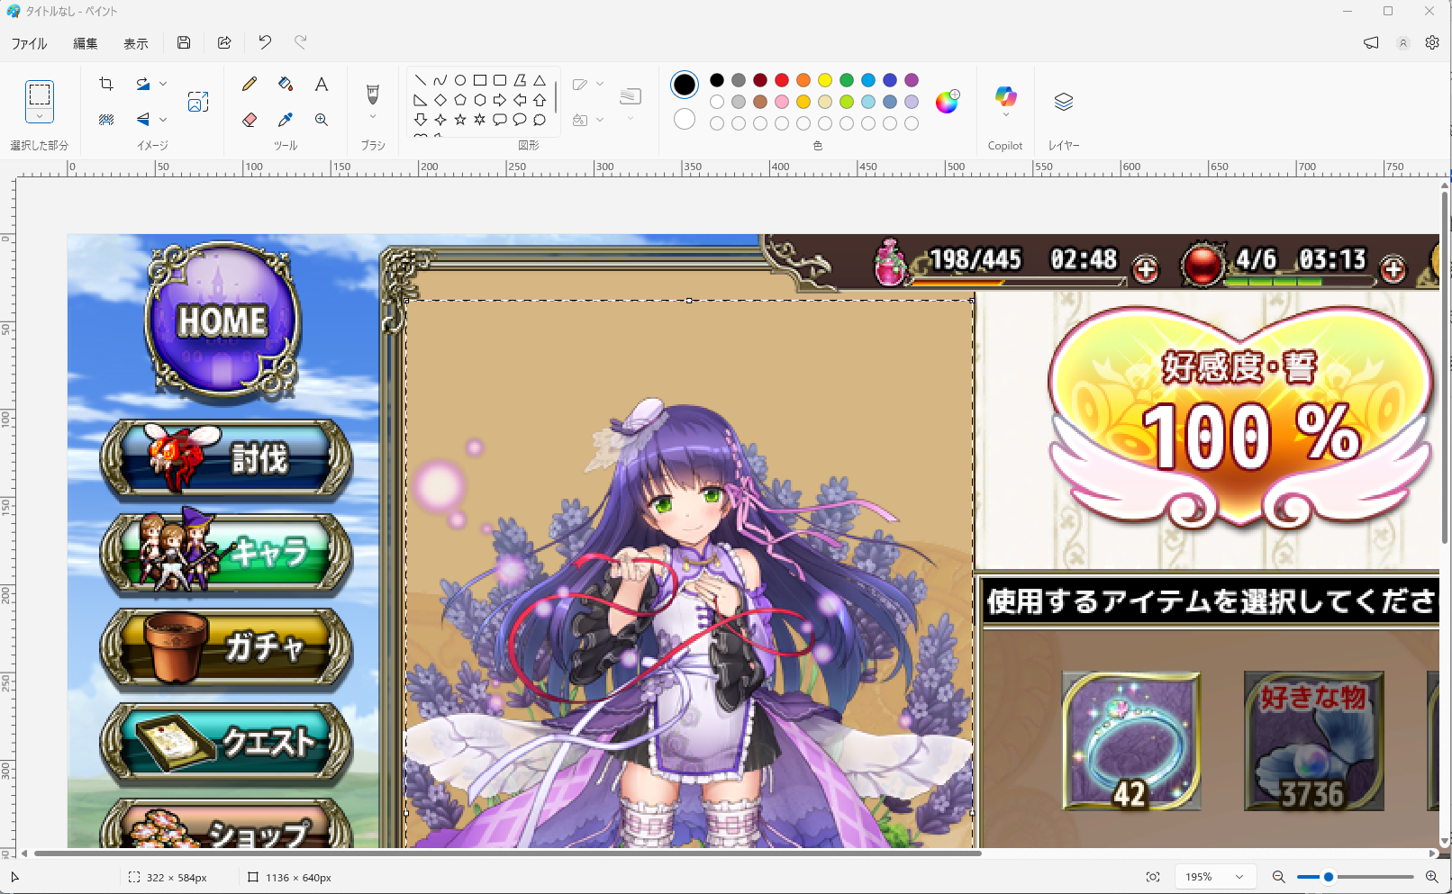Pick the purple color swatch
1452x894 pixels.
(912, 80)
